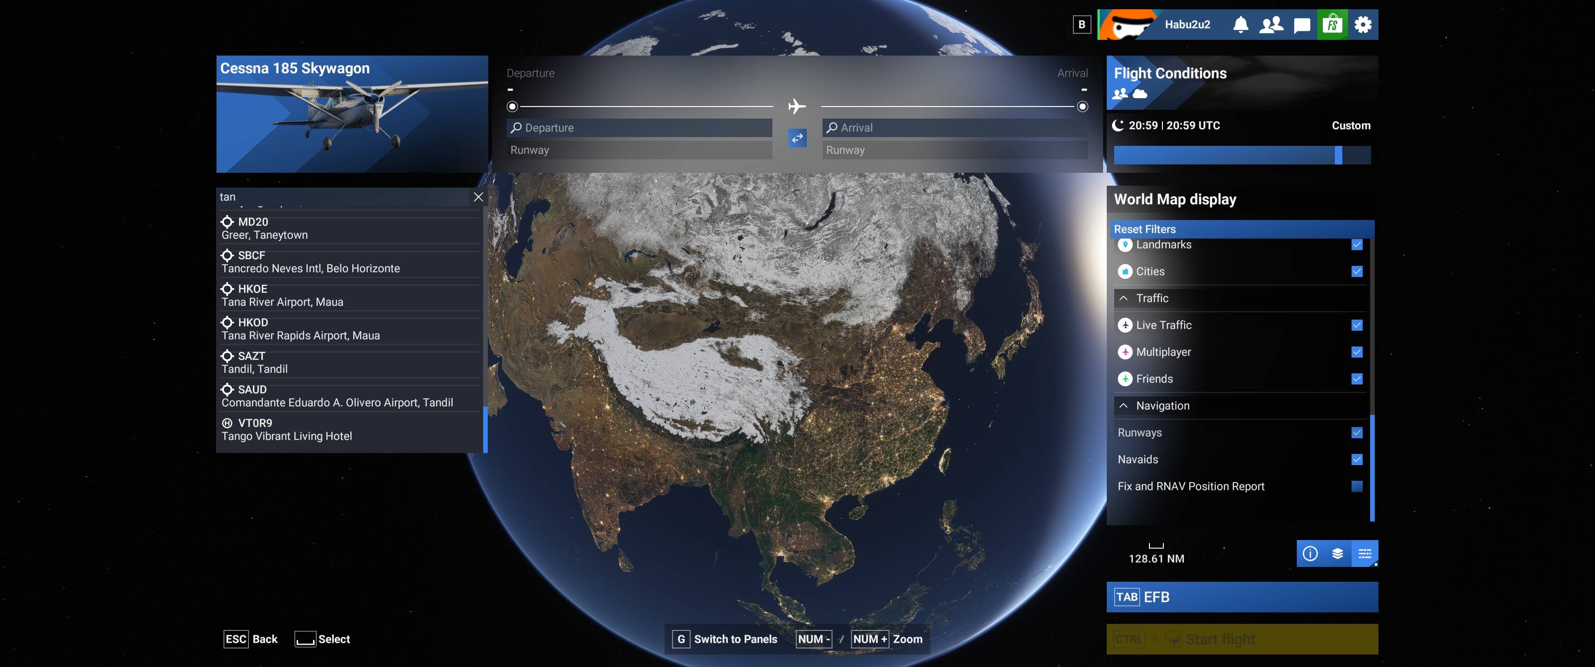
Task: Swap departure and arrival airports
Action: (797, 138)
